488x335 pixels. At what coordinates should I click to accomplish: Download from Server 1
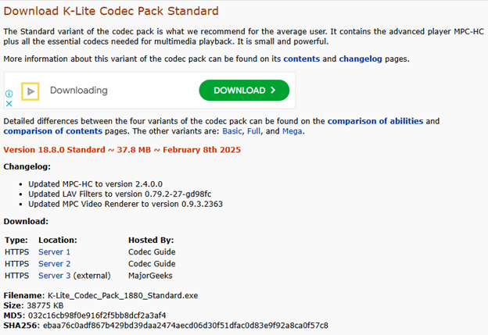[54, 252]
